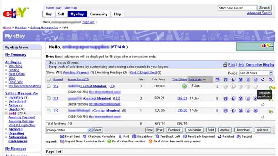Open Watching in the All Buying list

[15, 66]
